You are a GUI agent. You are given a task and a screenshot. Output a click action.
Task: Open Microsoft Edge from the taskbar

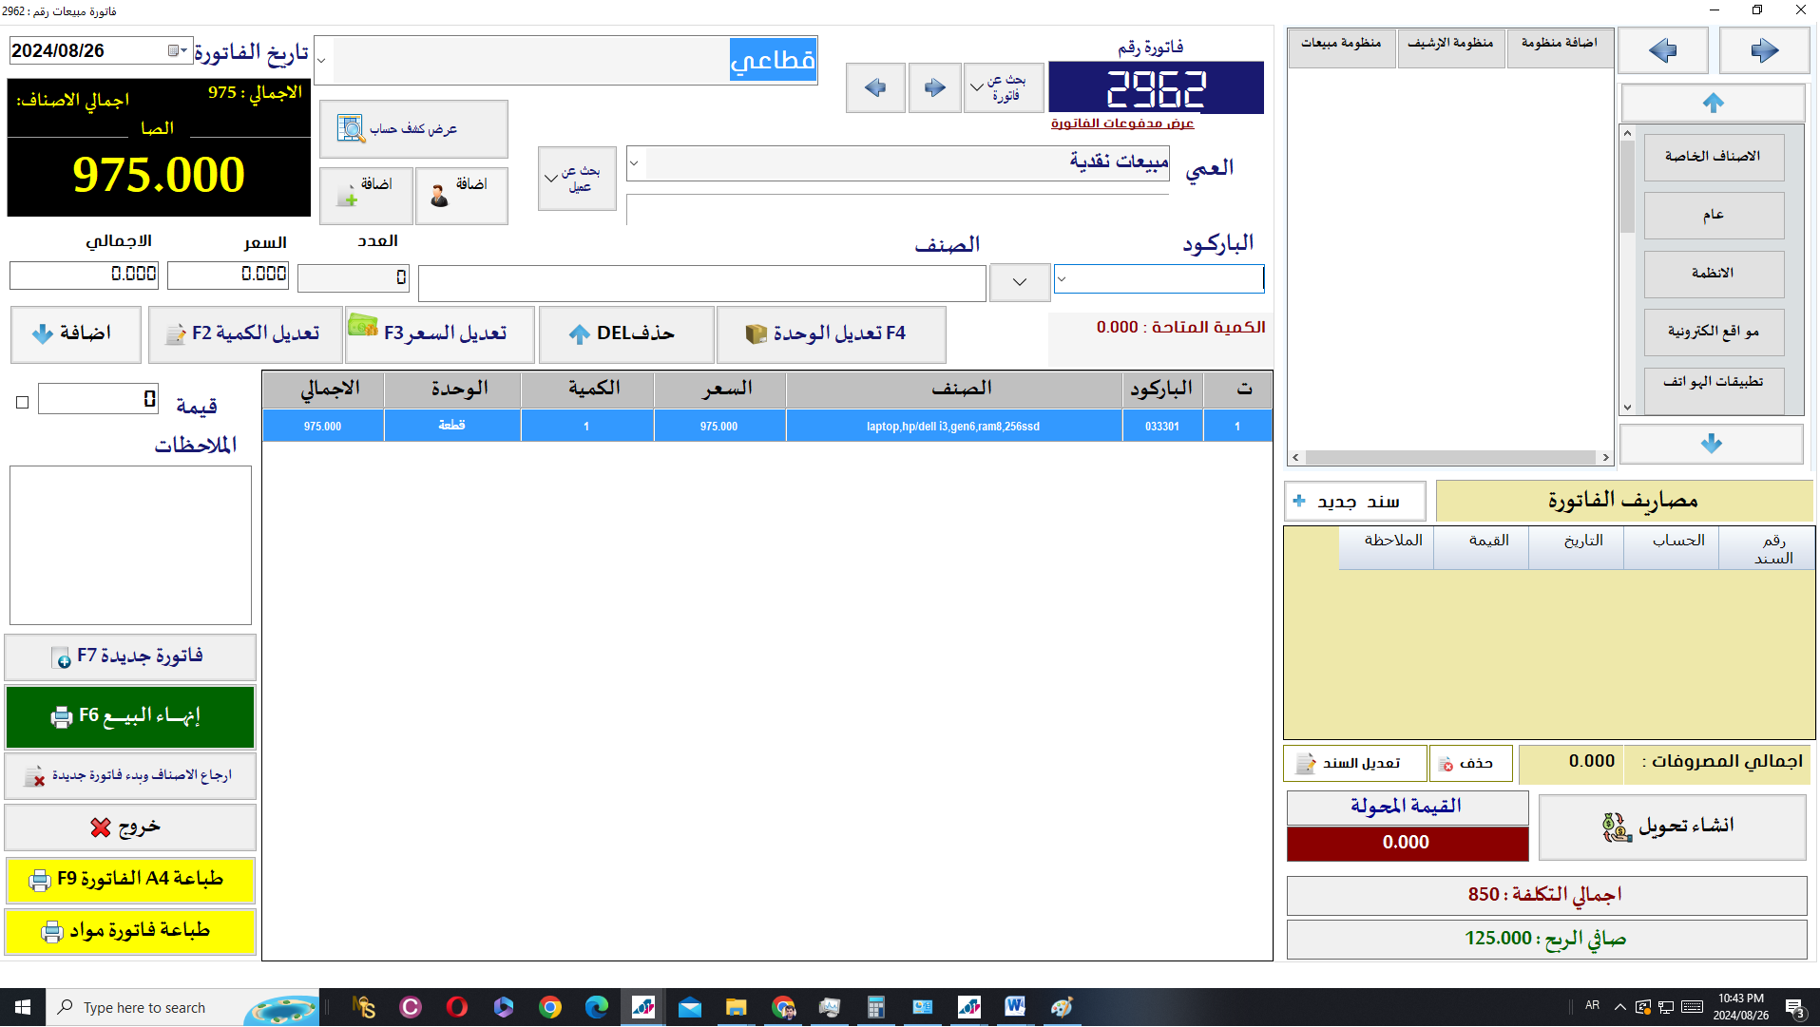(x=597, y=1007)
